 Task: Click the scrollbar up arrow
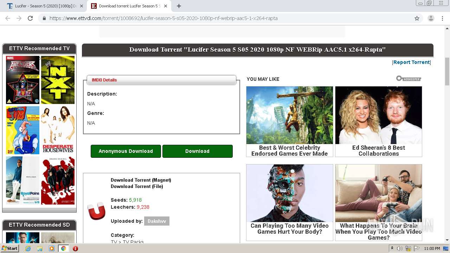coord(447,29)
